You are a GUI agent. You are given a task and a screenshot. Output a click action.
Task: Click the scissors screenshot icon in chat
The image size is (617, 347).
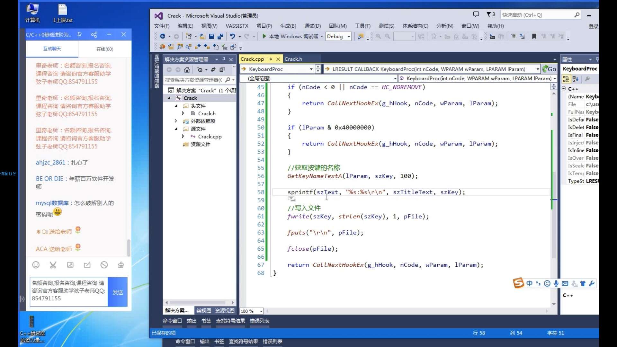coord(53,265)
